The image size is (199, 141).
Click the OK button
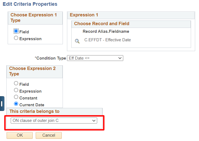pyautogui.click(x=20, y=135)
